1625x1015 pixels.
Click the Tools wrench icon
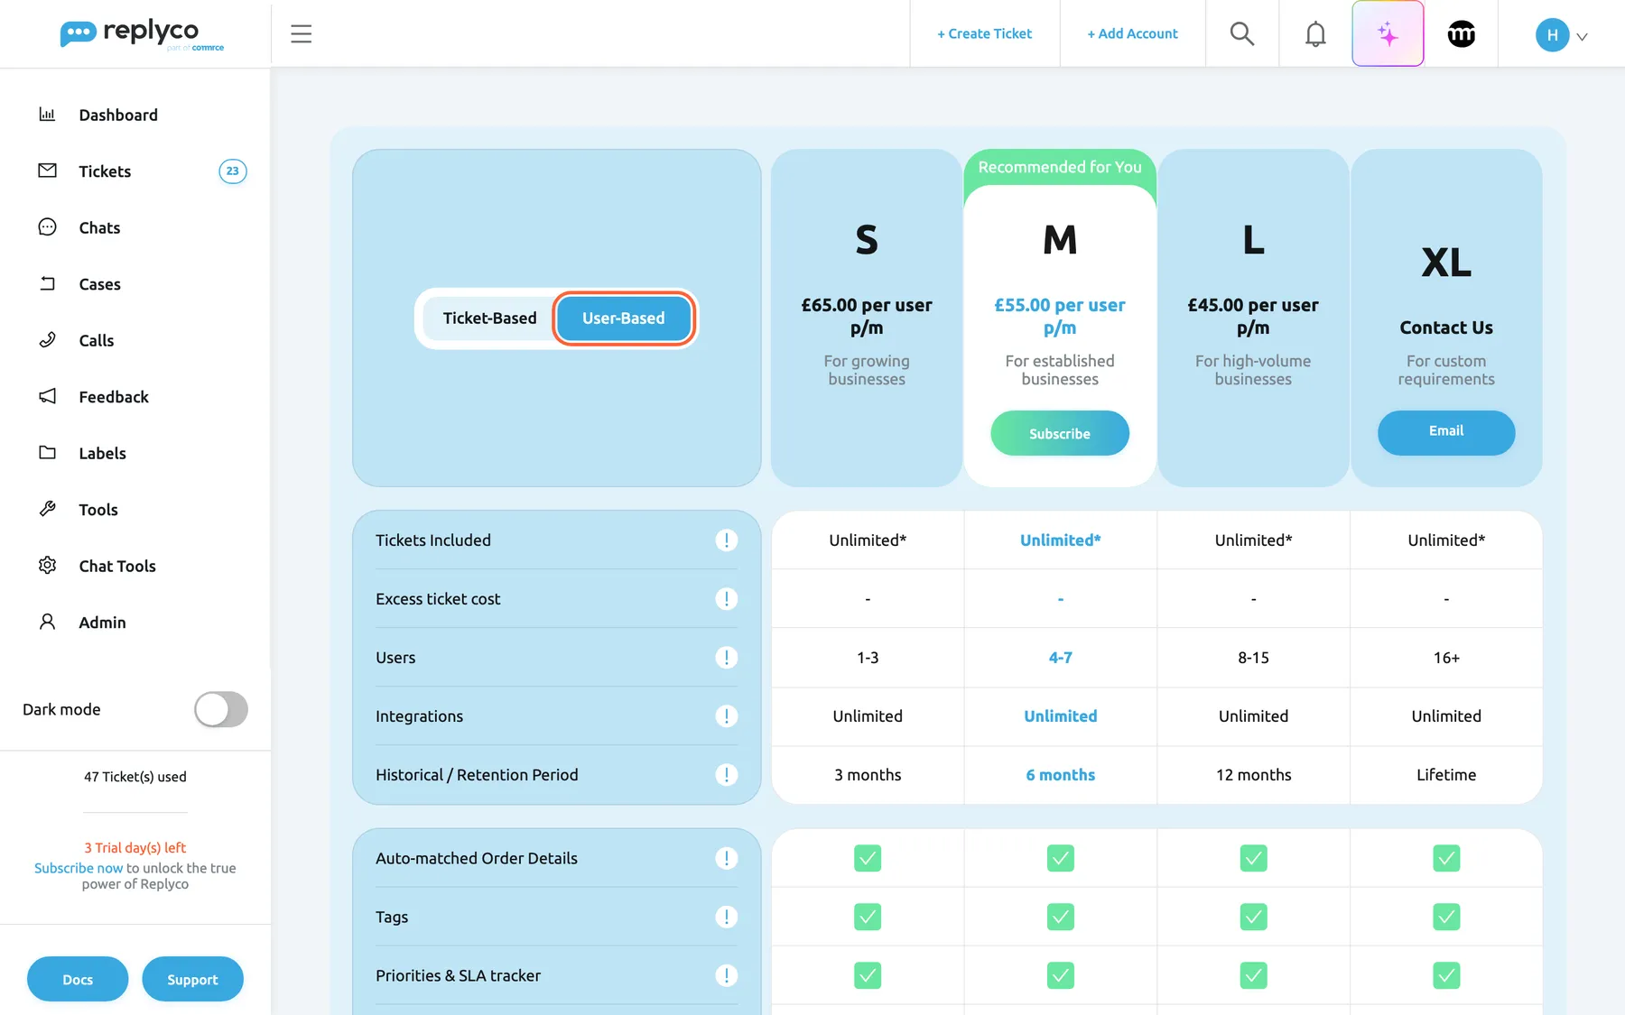point(47,509)
